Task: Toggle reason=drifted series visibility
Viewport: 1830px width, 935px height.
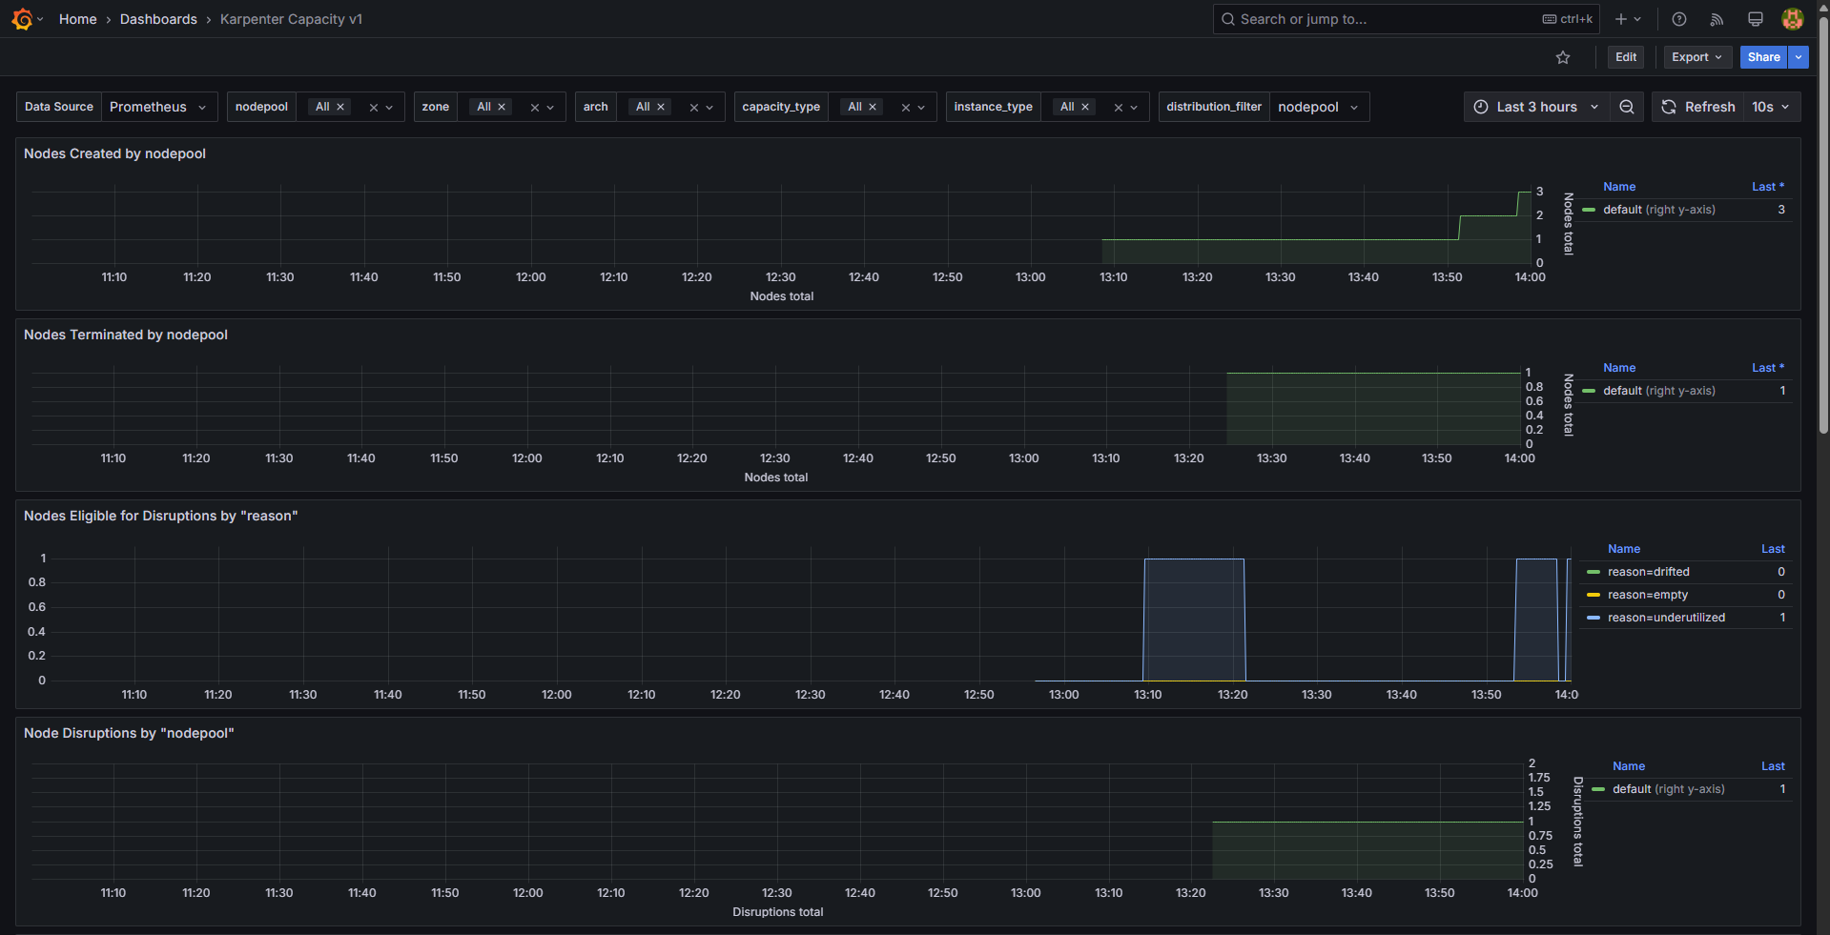Action: pyautogui.click(x=1649, y=572)
